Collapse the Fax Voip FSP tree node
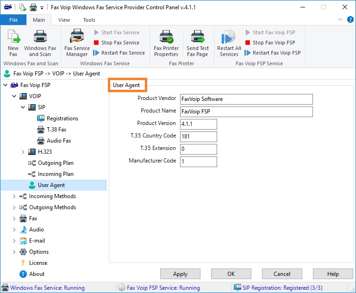This screenshot has height=293, width=356. 6,85
